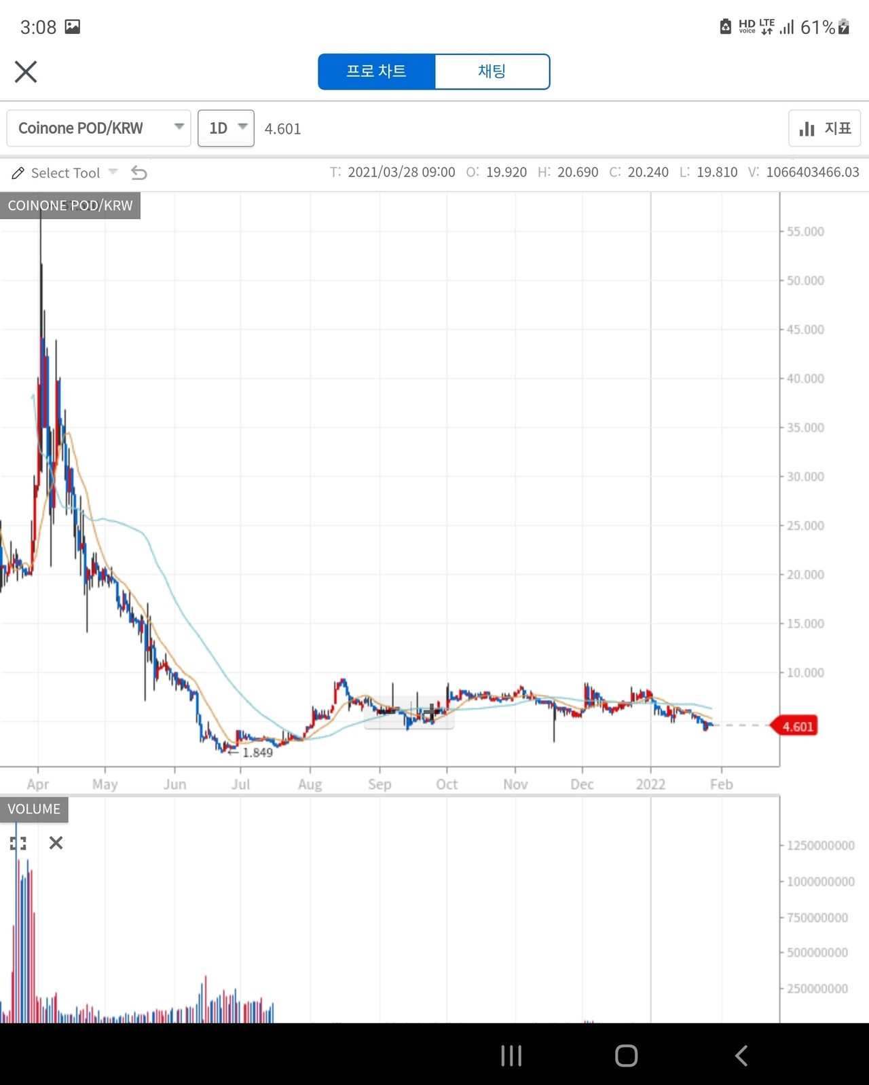This screenshot has width=869, height=1085.
Task: Tap the 1.849 low price marker
Action: (x=257, y=753)
